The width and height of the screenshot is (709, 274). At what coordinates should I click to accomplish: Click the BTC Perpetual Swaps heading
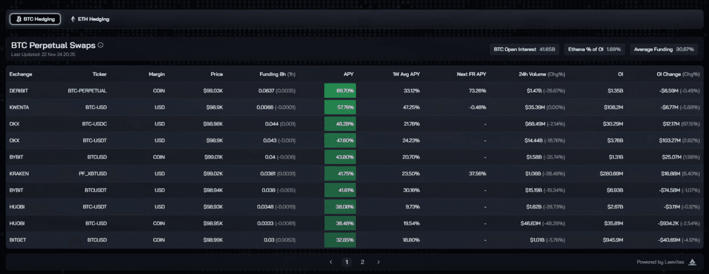(x=53, y=45)
